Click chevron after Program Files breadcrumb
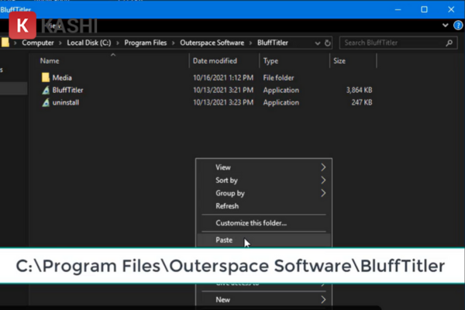This screenshot has width=465, height=310. pyautogui.click(x=173, y=43)
